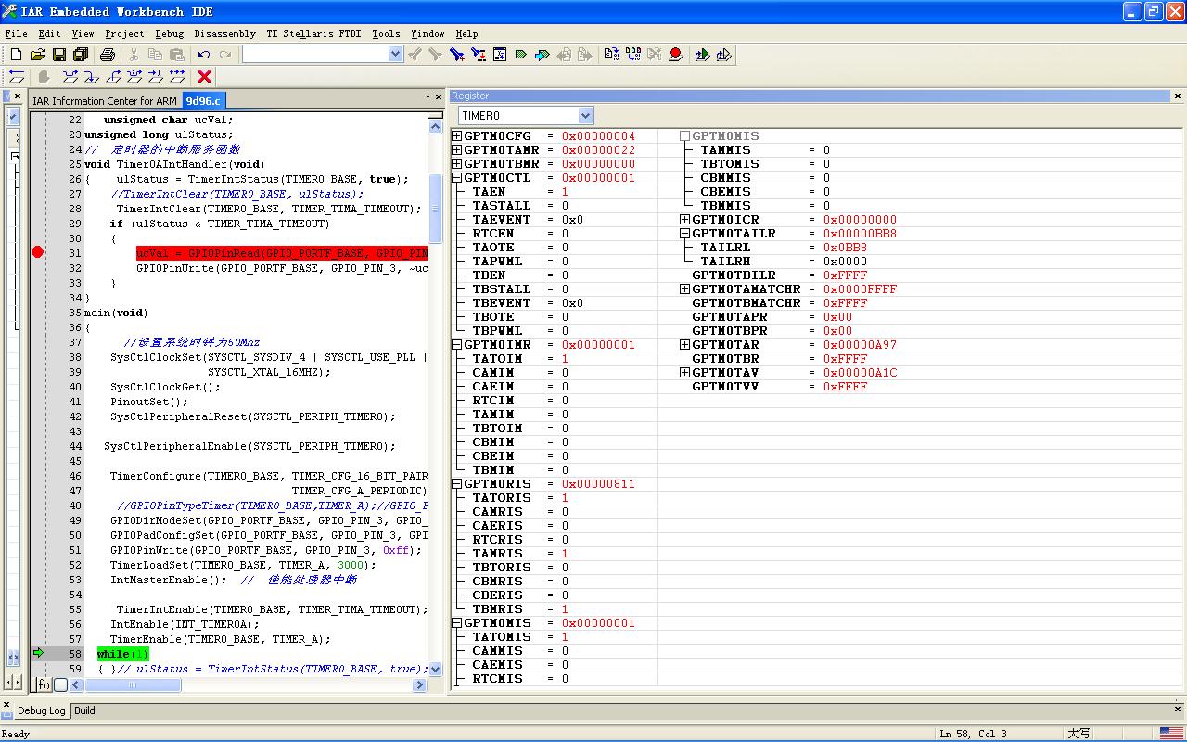This screenshot has width=1187, height=742.
Task: Expand the GPTM0TAMATCHR register node
Action: pyautogui.click(x=684, y=289)
